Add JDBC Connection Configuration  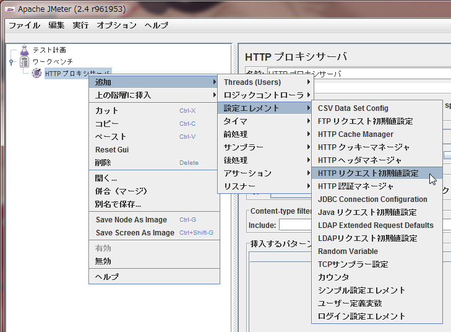click(x=377, y=199)
